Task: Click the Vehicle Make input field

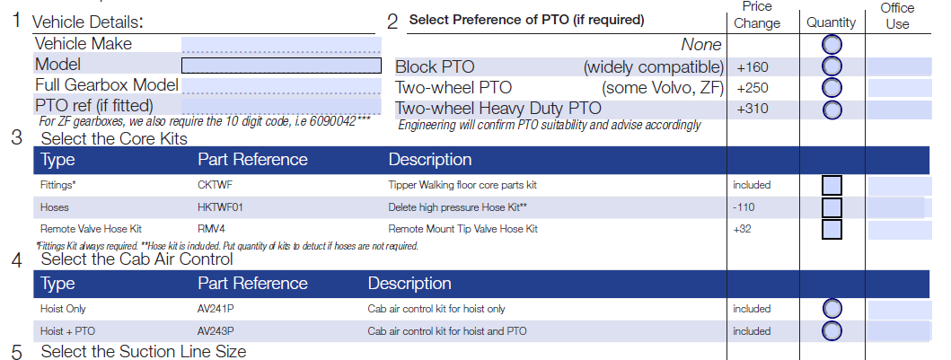Action: tap(281, 45)
